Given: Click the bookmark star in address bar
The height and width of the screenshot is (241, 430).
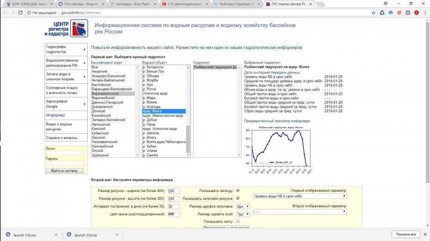Looking at the screenshot, I should pyautogui.click(x=374, y=13).
